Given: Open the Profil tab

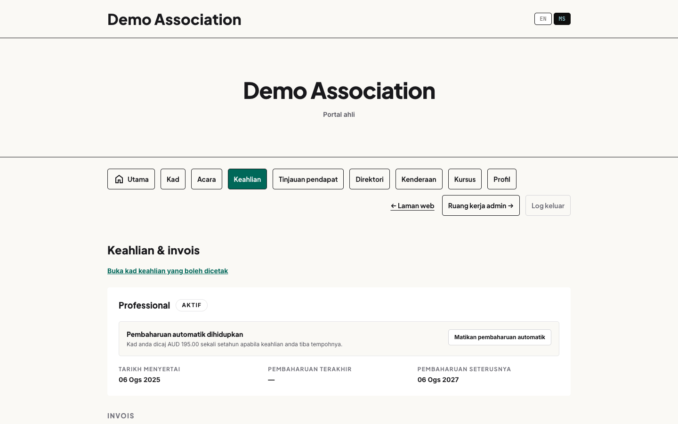Looking at the screenshot, I should pyautogui.click(x=502, y=179).
